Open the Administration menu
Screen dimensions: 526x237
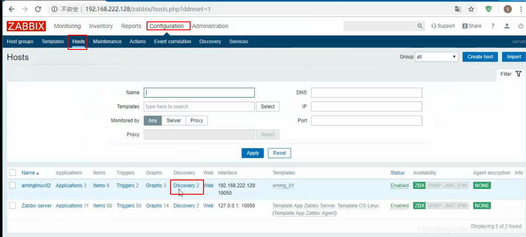[210, 26]
